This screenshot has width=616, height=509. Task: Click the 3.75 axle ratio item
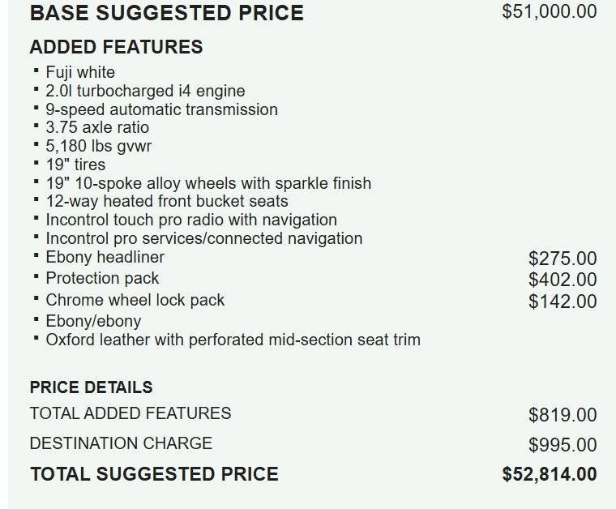97,127
